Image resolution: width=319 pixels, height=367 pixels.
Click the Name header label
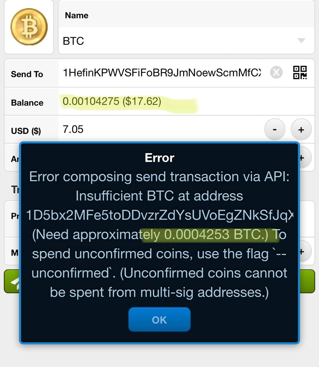coord(77,15)
